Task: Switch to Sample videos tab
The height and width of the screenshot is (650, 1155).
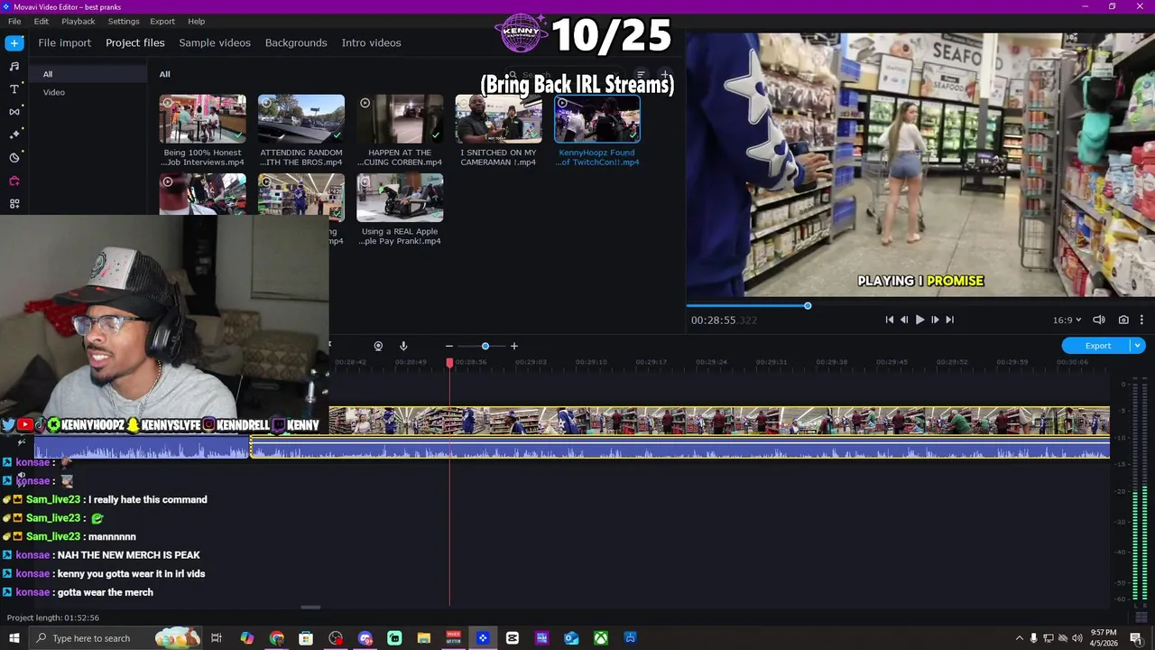Action: [215, 42]
